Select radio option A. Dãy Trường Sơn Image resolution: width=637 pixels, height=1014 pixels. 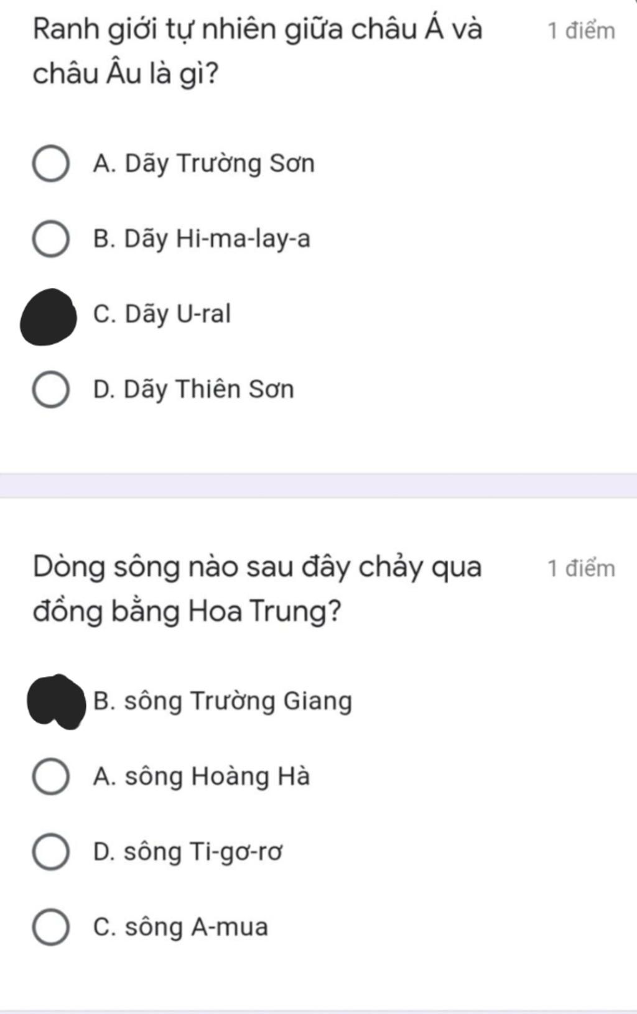tap(50, 164)
